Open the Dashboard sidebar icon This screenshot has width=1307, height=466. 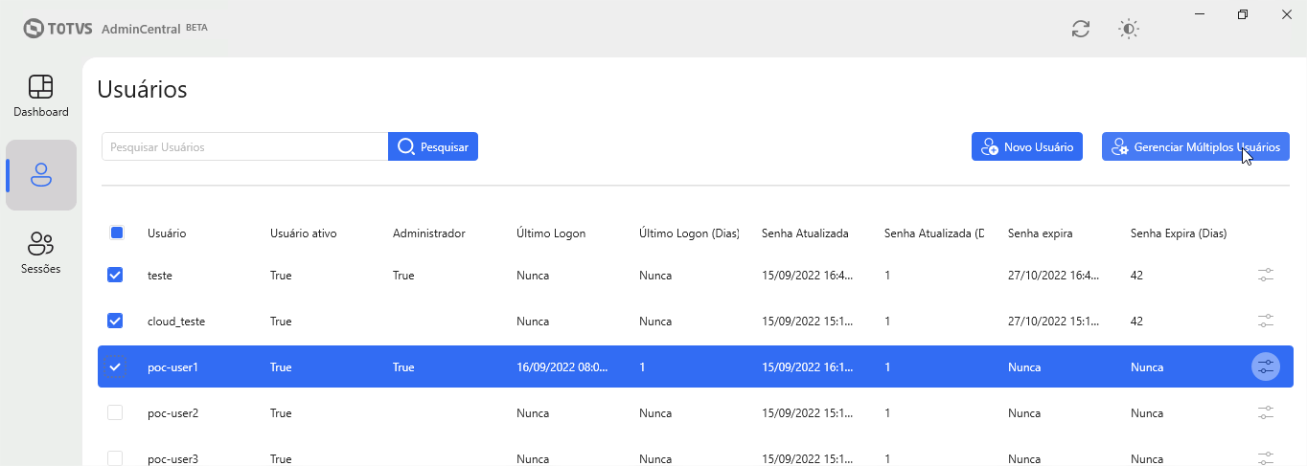tap(41, 96)
